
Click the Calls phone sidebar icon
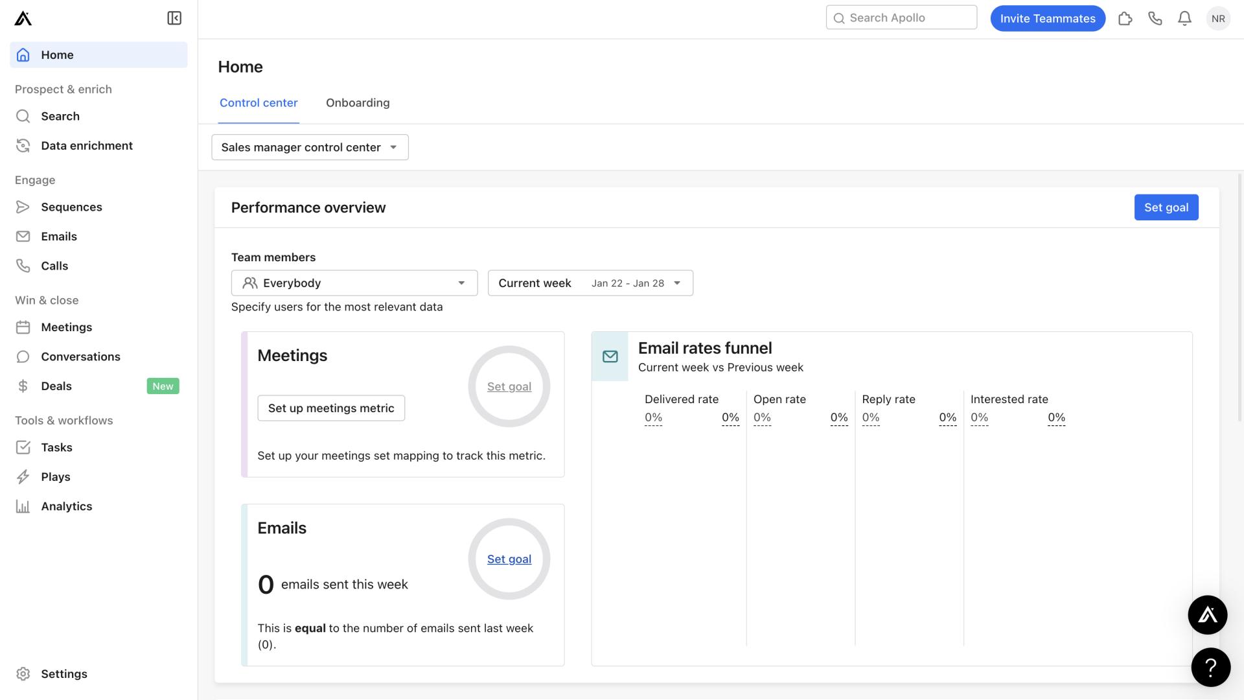(x=23, y=266)
